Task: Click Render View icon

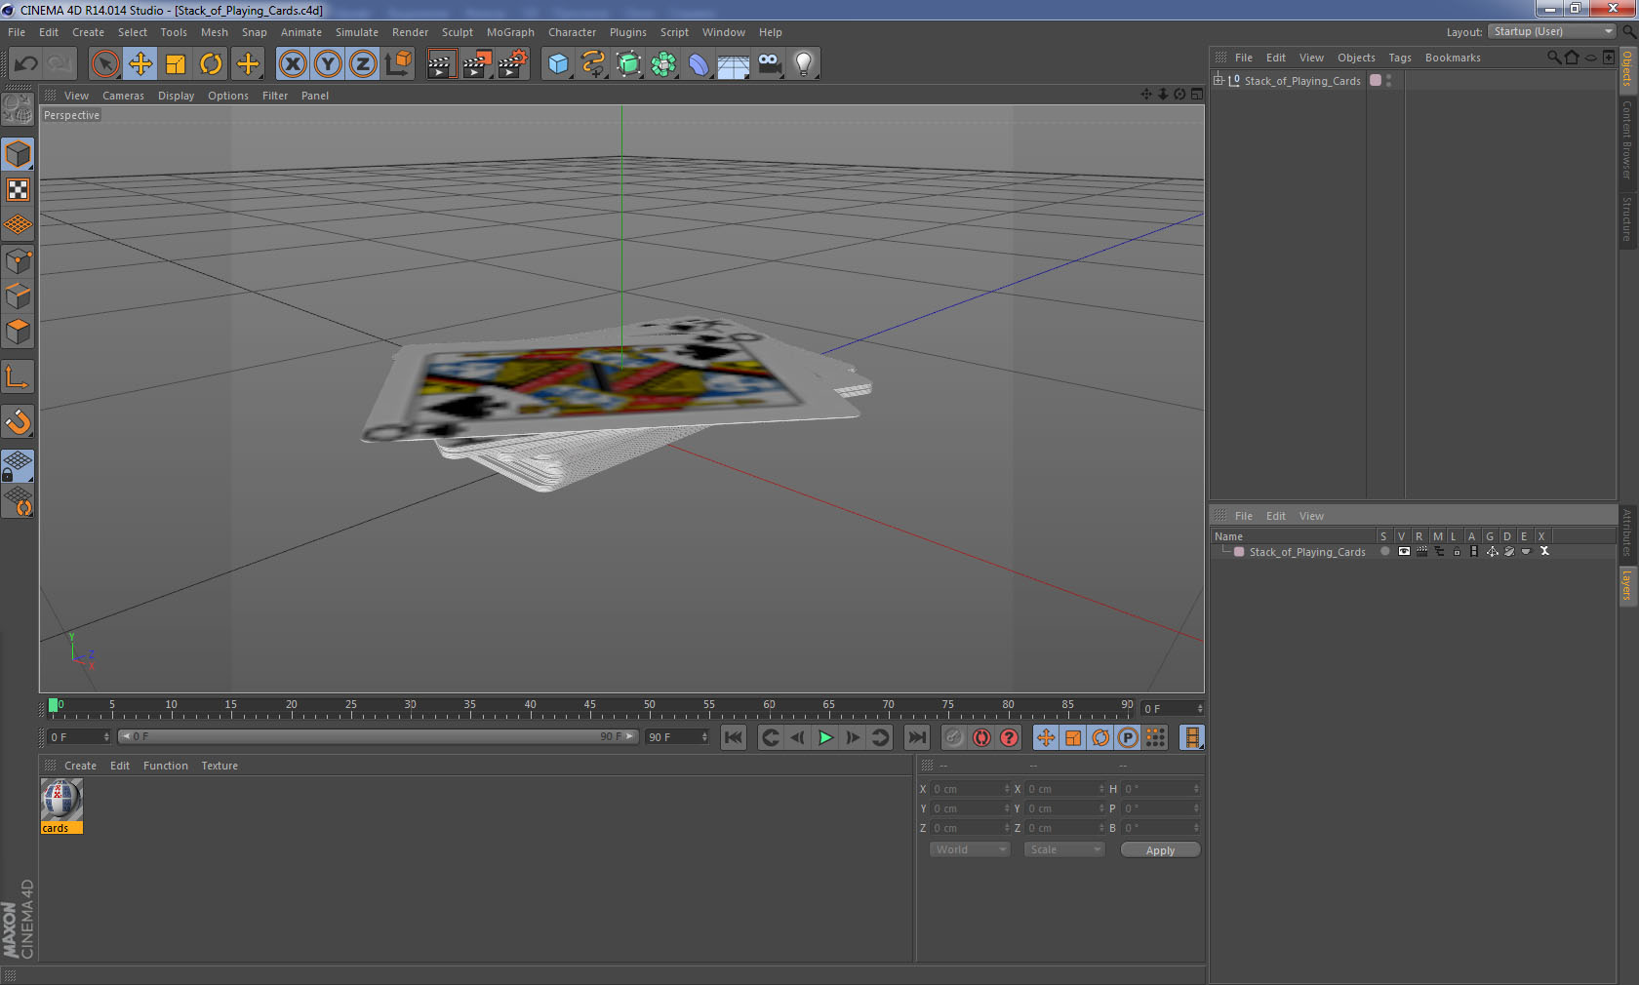Action: (x=442, y=64)
